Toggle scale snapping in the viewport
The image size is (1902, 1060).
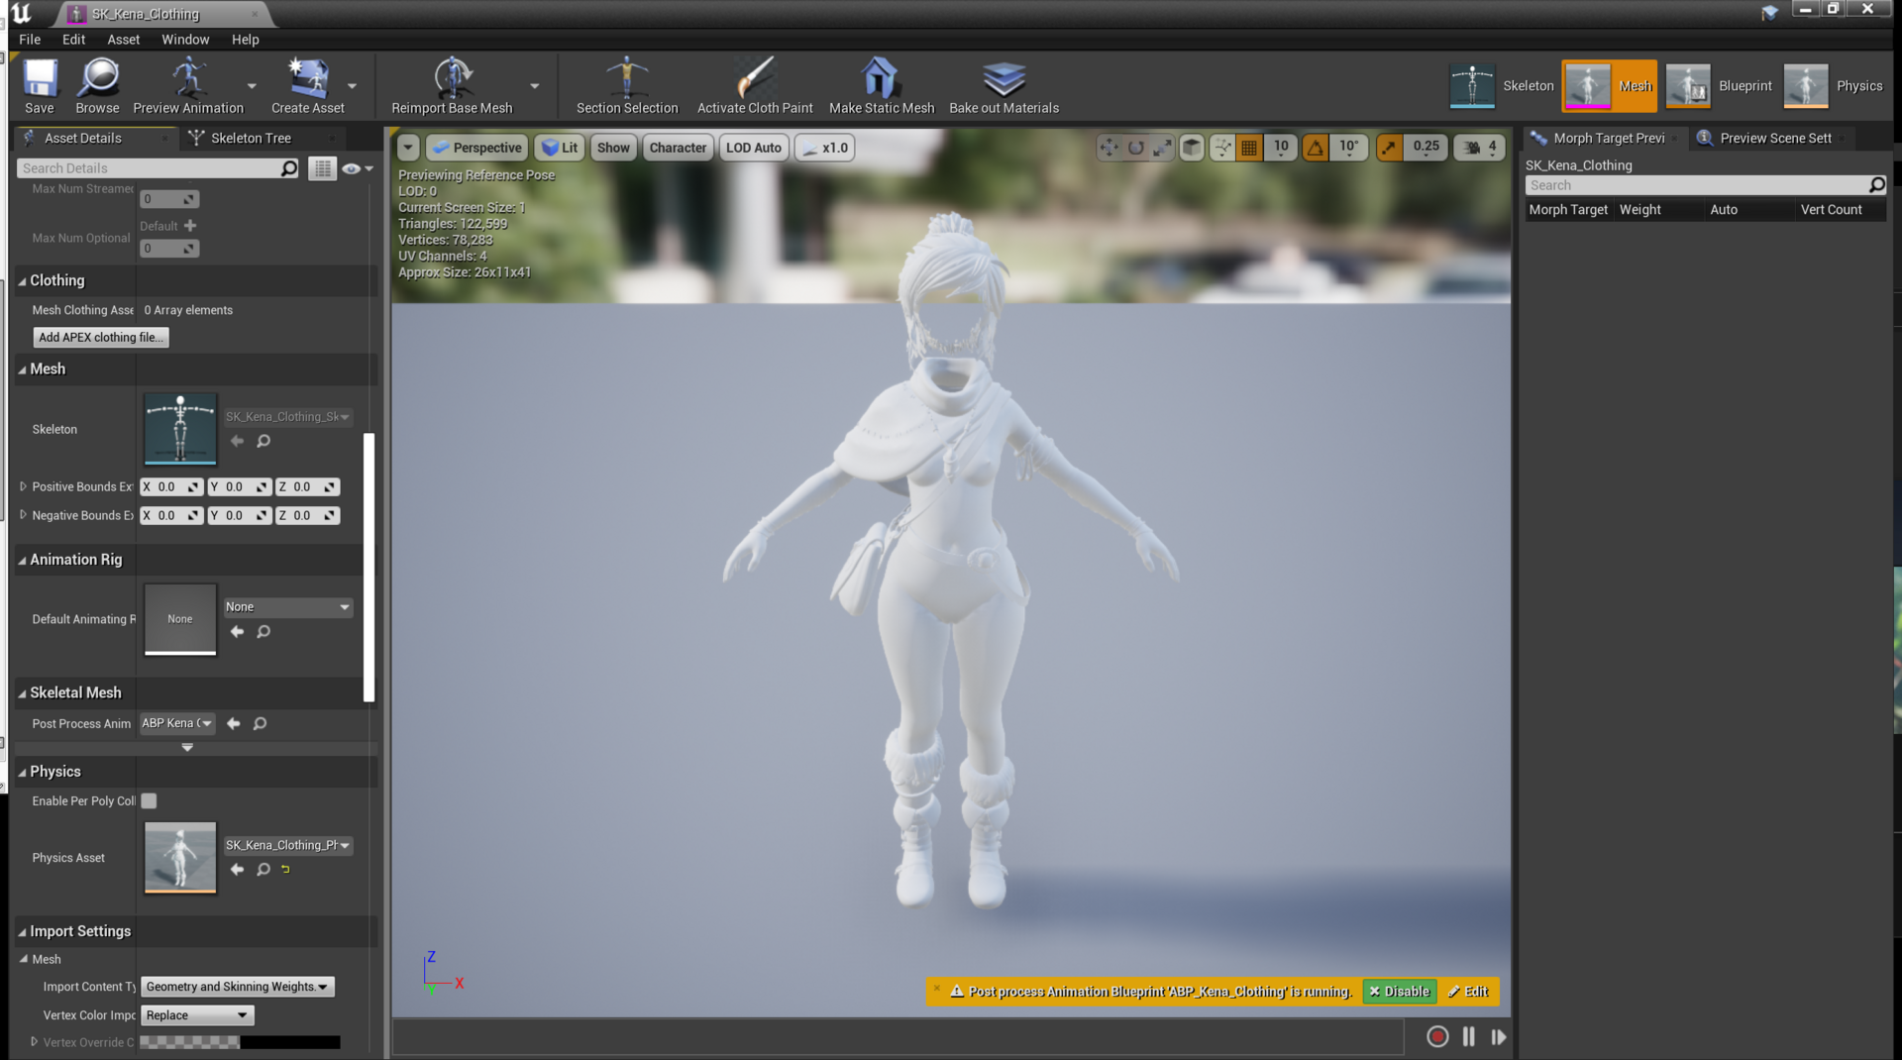(x=1389, y=148)
